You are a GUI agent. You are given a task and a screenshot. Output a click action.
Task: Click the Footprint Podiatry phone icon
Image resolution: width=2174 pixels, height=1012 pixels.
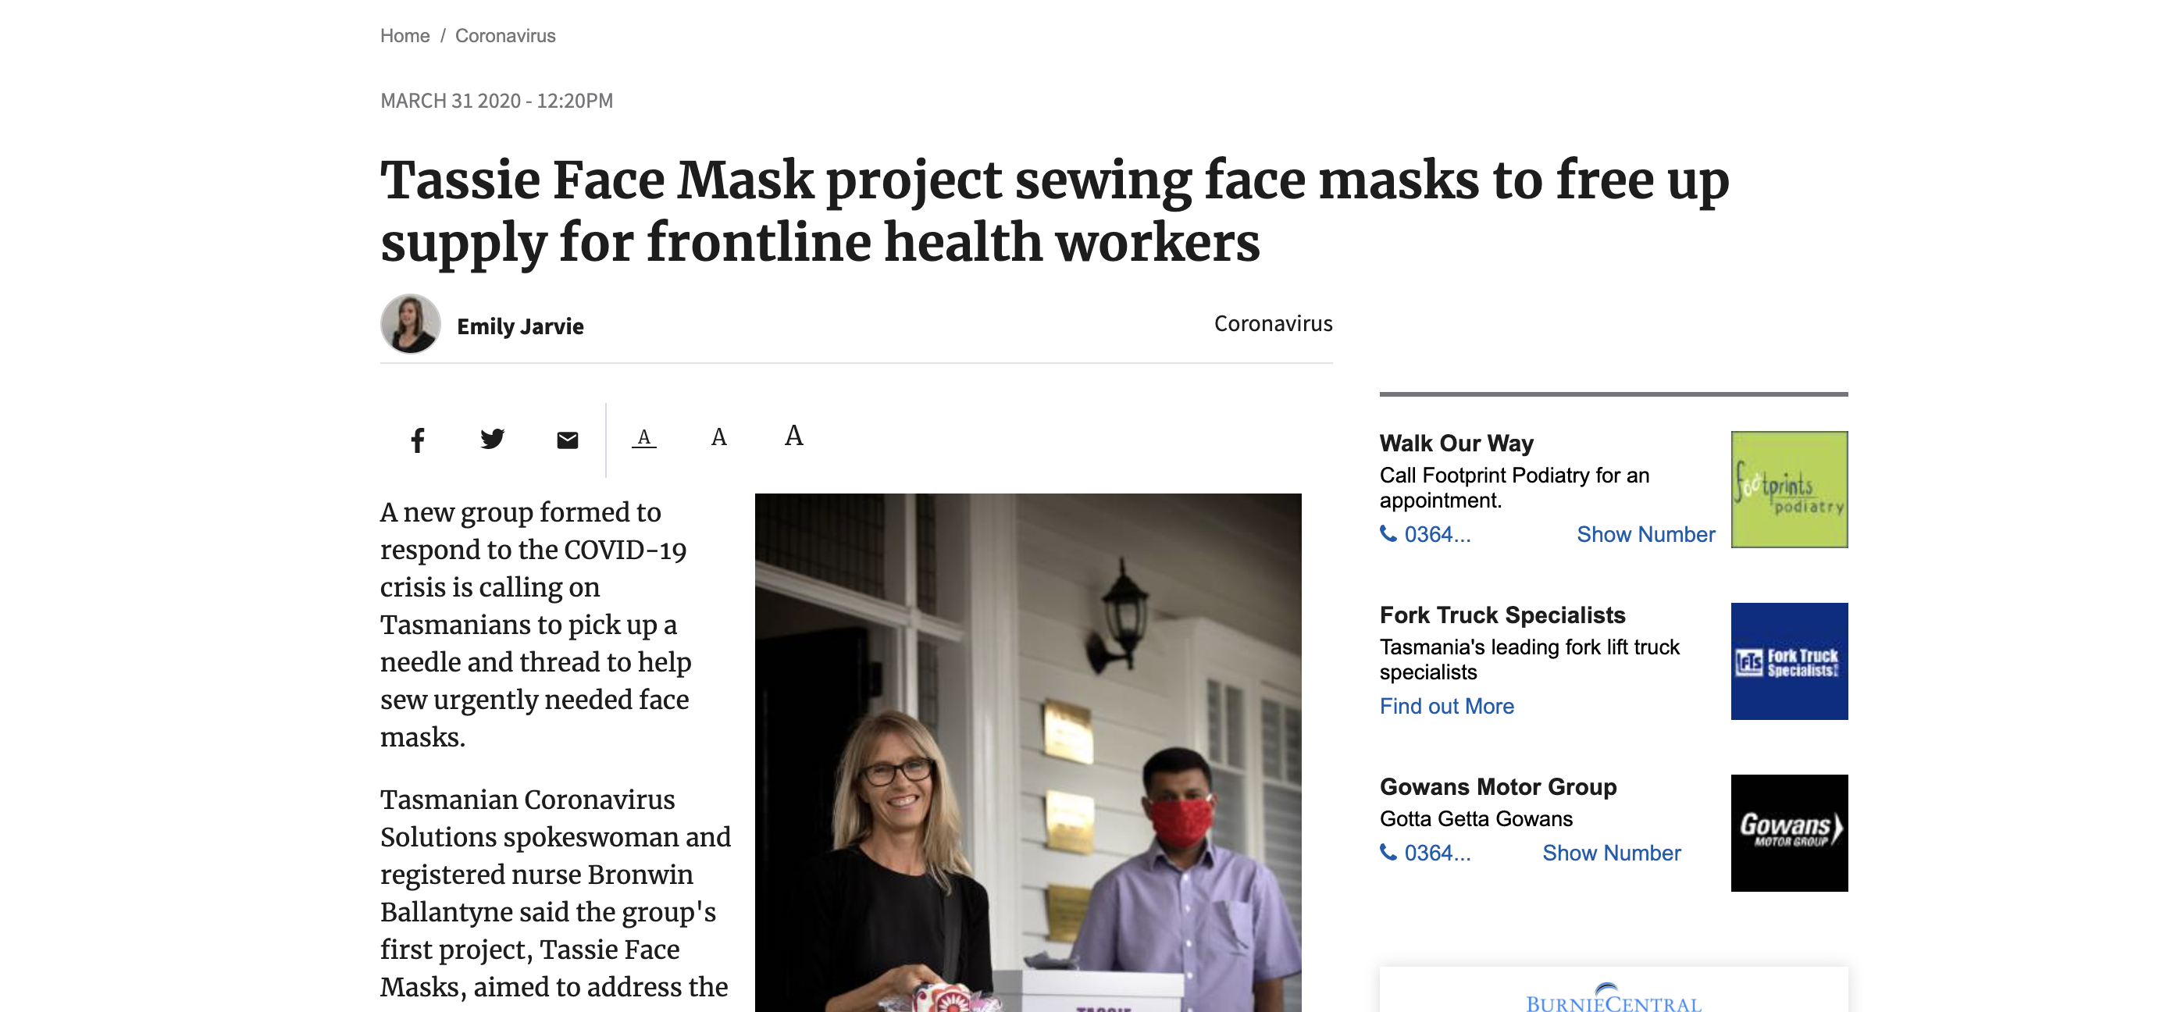point(1388,533)
